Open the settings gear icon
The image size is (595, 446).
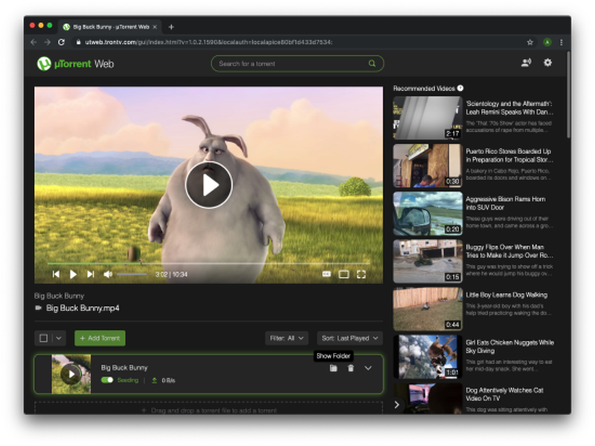click(547, 63)
